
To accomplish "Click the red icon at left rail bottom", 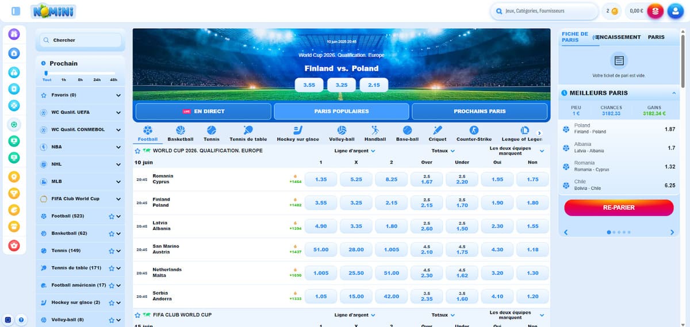I will coord(14,245).
